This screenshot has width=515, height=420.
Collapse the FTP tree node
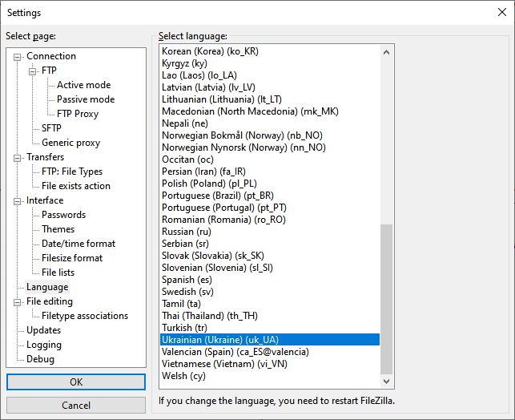pos(34,71)
